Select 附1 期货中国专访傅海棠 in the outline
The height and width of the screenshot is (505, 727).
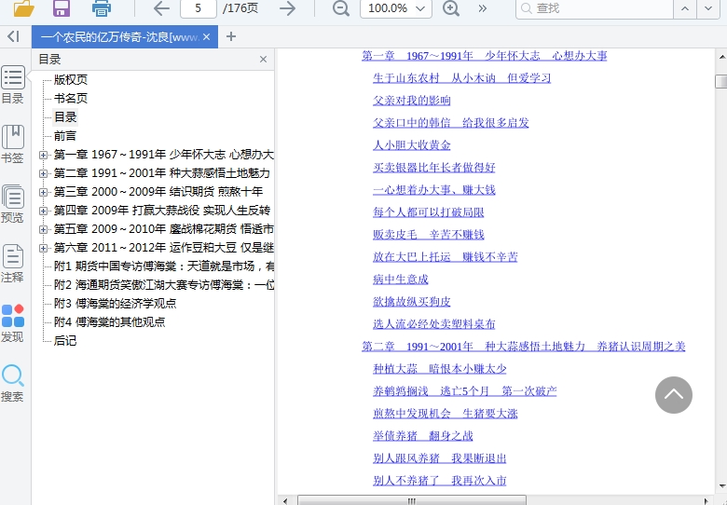point(164,266)
